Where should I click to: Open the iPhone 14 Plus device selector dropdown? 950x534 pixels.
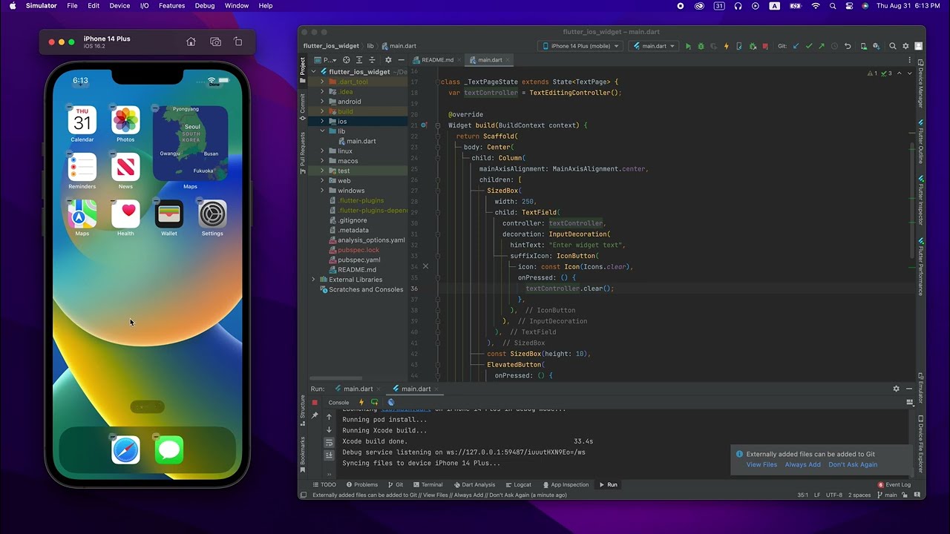(x=580, y=46)
